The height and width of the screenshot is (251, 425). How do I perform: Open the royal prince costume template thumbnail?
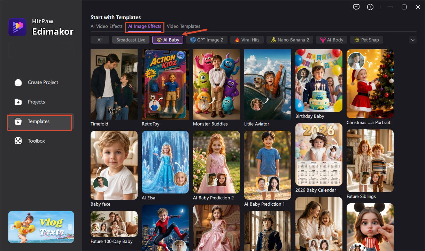point(268,231)
